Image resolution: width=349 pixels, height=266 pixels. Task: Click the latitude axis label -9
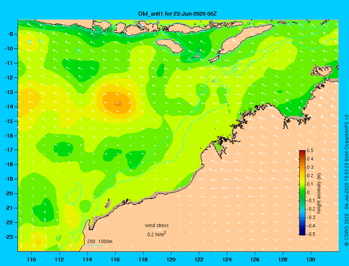10,34
